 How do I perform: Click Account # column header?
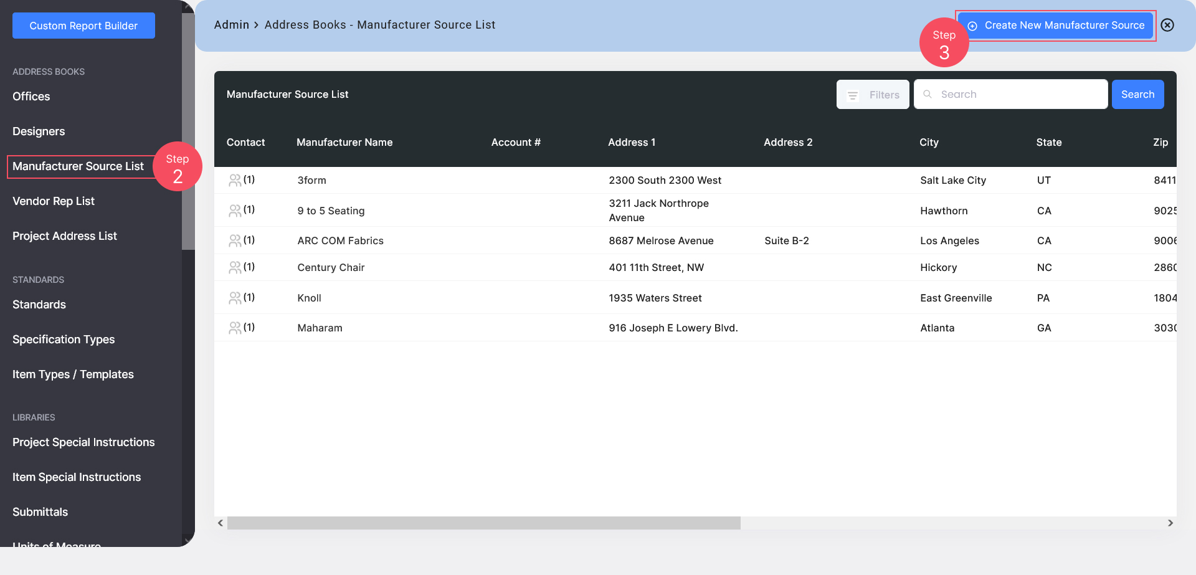pos(516,142)
